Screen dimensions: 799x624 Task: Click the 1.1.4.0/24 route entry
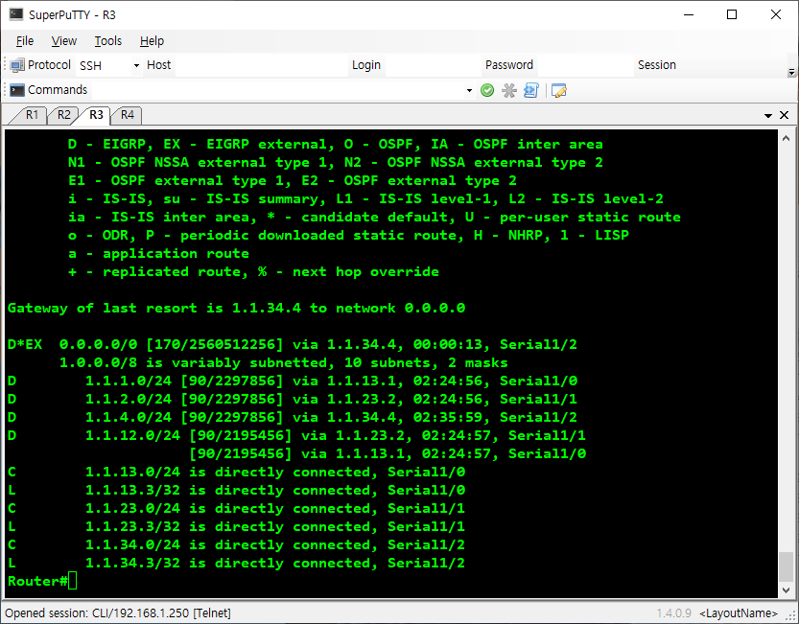pyautogui.click(x=292, y=417)
